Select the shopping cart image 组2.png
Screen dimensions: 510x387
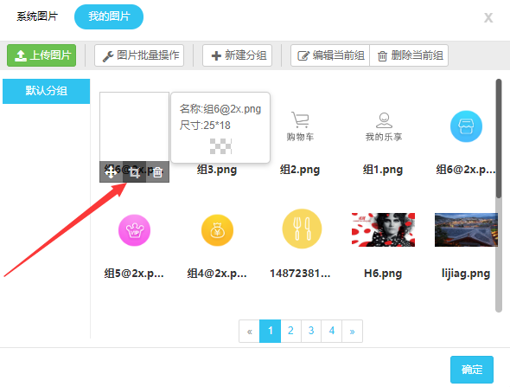click(x=300, y=126)
